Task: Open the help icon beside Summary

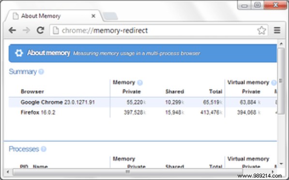Action: coord(41,72)
